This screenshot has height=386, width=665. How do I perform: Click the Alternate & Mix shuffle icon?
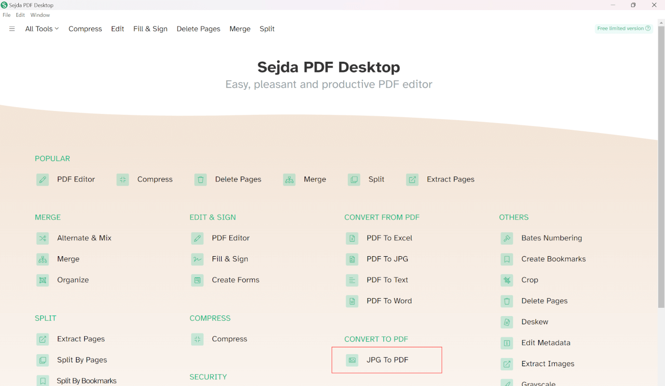[43, 238]
